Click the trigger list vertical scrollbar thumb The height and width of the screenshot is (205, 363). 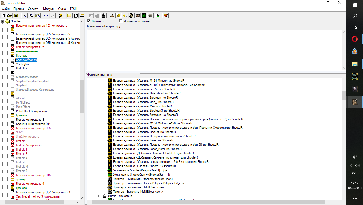click(x=82, y=96)
